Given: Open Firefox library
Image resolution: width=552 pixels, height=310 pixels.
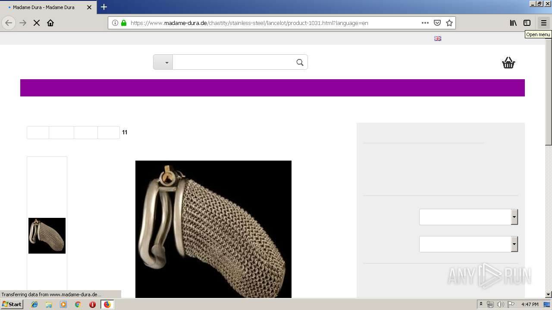Looking at the screenshot, I should 513,23.
